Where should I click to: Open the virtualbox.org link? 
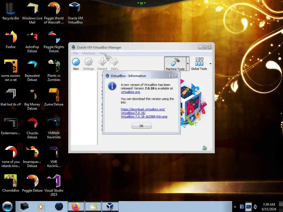[x=130, y=92]
